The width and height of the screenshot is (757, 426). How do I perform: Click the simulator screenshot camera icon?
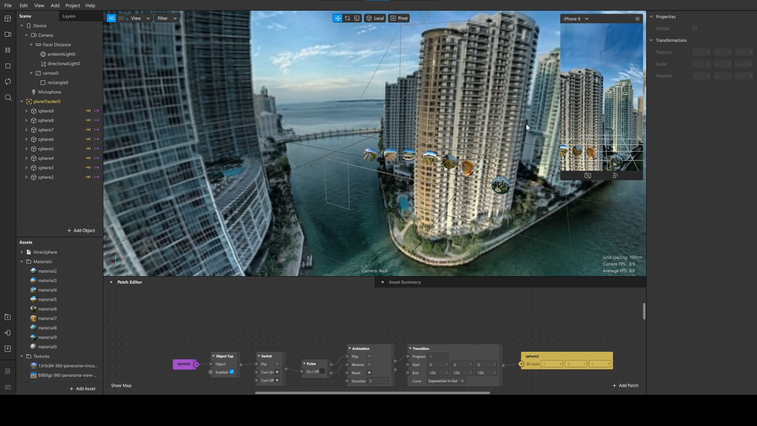point(588,176)
